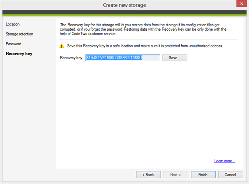Open the Learn more... link
Viewport: 249px width, 184px height.
pos(225,161)
